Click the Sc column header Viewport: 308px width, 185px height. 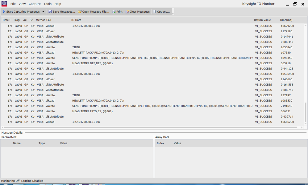pos(31,20)
